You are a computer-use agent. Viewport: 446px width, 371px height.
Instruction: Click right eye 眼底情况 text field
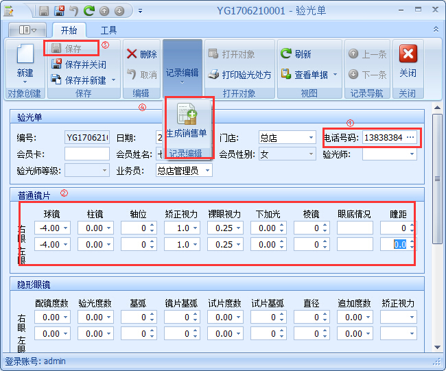(x=355, y=228)
